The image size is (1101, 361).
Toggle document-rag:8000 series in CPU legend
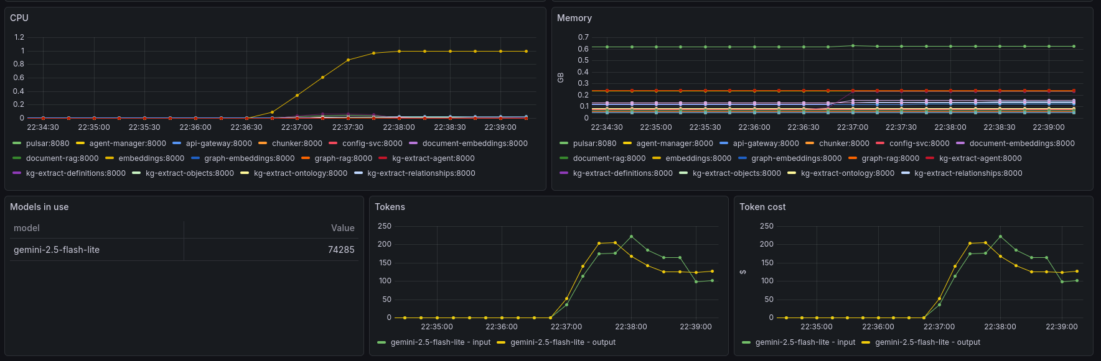point(62,158)
